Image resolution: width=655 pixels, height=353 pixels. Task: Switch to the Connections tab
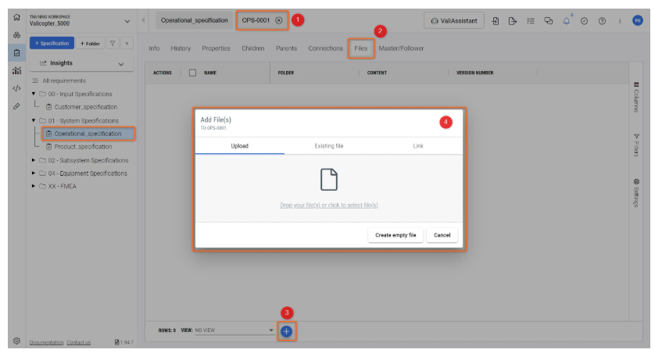click(x=325, y=48)
